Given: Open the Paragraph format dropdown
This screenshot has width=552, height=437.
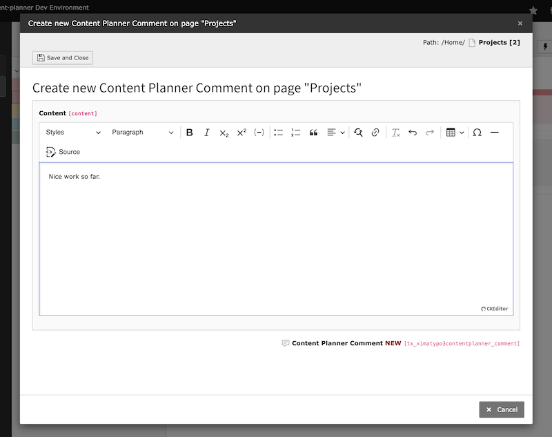Looking at the screenshot, I should coord(143,132).
